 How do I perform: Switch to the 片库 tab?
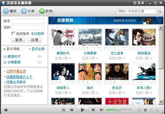(x=28, y=11)
